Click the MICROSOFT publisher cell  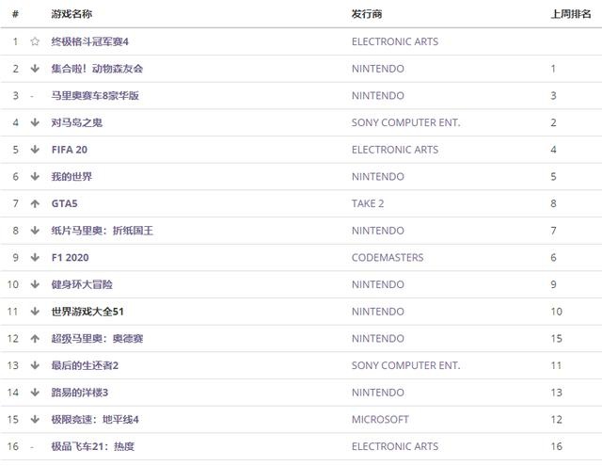point(380,419)
